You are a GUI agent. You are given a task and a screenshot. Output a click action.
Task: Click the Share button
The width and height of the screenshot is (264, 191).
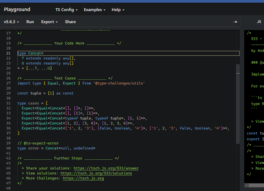coord(70,22)
